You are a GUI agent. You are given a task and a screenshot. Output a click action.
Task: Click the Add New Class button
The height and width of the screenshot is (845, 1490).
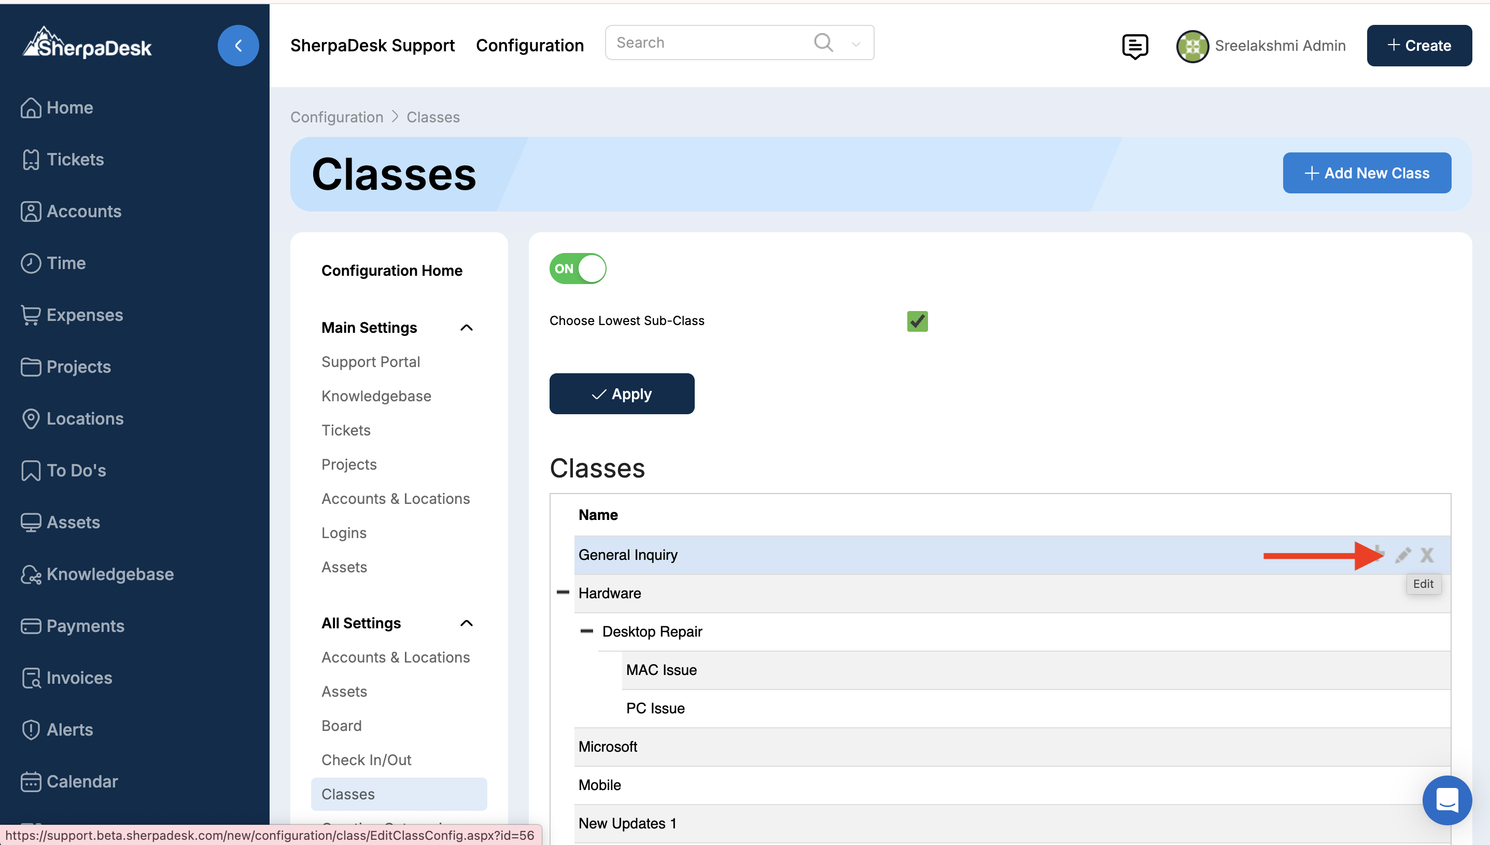click(1367, 173)
